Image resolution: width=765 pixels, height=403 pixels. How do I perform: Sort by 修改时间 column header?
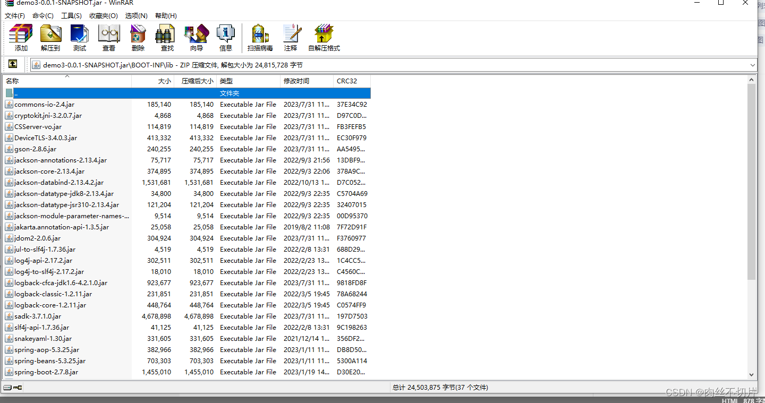307,81
